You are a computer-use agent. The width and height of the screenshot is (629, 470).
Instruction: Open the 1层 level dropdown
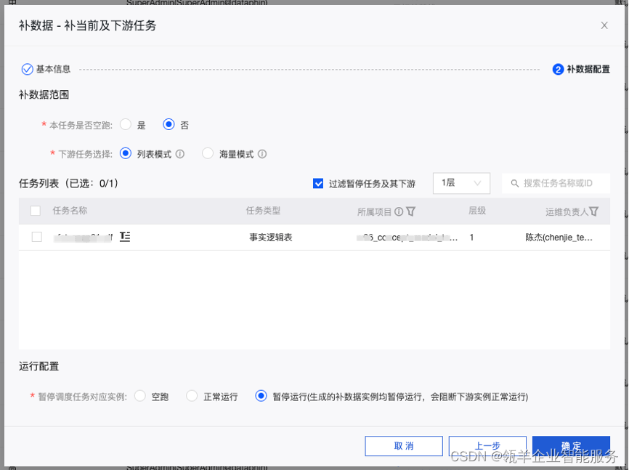point(461,184)
